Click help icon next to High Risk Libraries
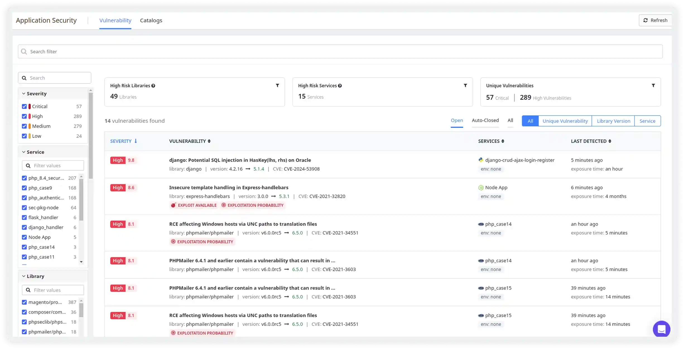The width and height of the screenshot is (684, 349). pyautogui.click(x=153, y=86)
